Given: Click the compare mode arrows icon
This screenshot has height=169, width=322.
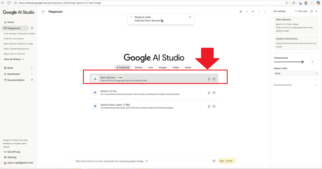Looking at the screenshot, I should [253, 12].
